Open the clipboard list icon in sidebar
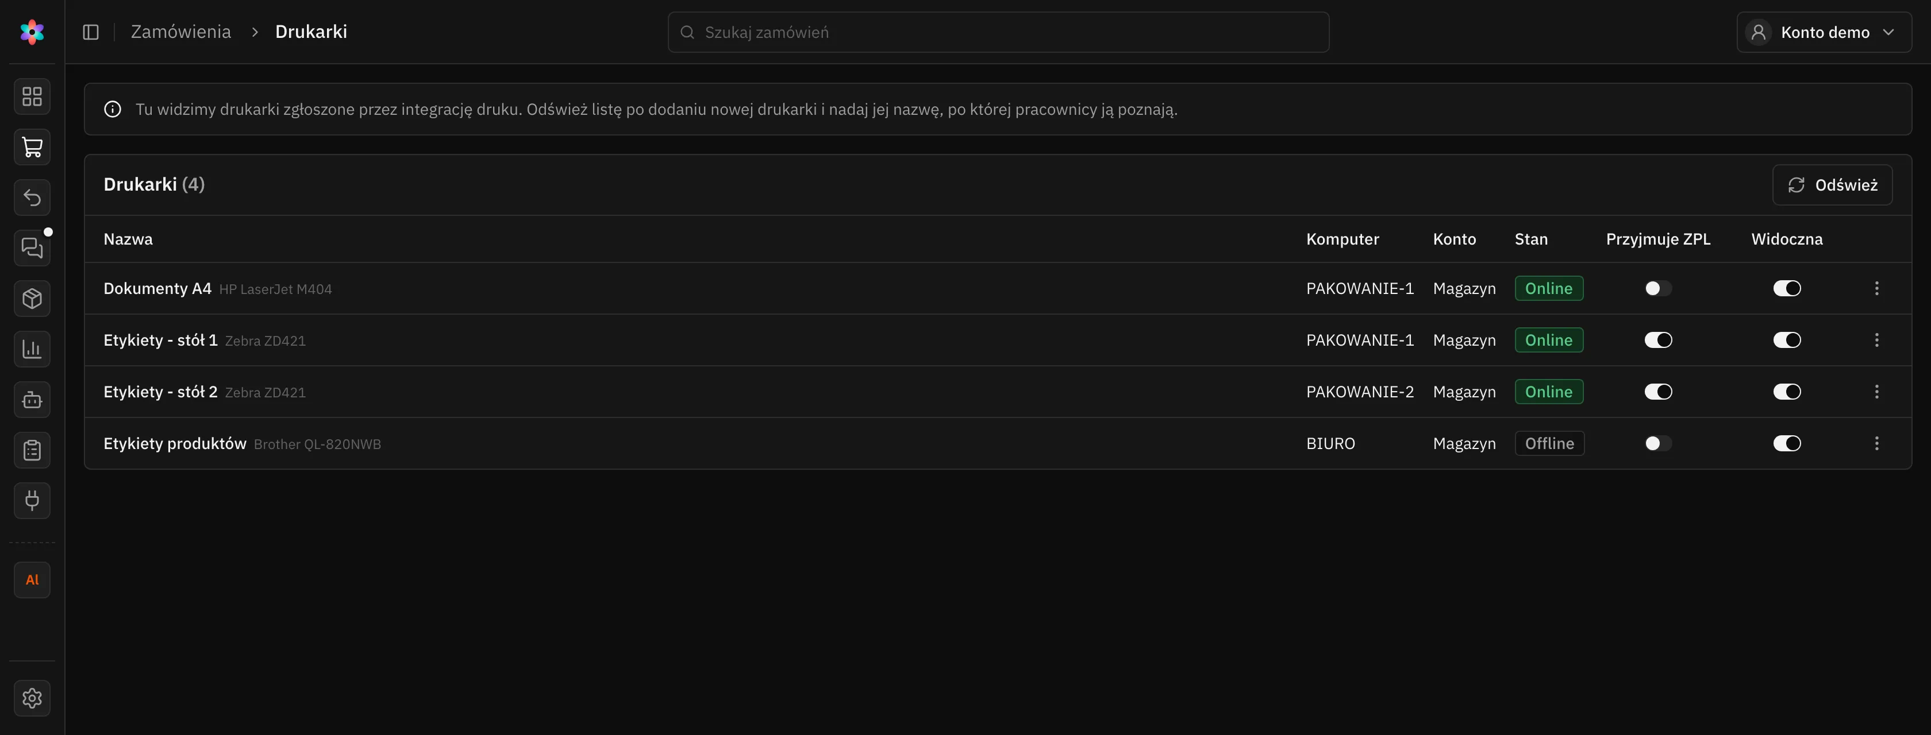 pos(32,450)
